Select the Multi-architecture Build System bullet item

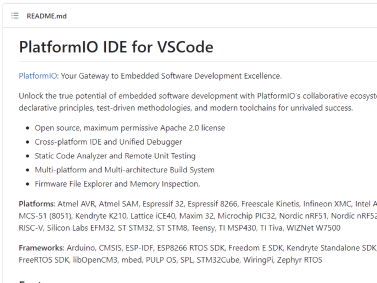coord(125,170)
